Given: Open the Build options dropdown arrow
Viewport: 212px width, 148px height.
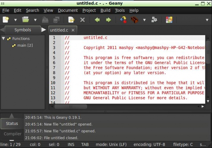Looking at the screenshot, I should coord(144,20).
